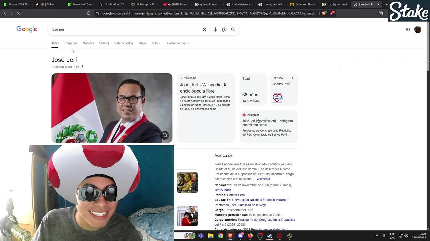Switch to the Inbox browser tab
This screenshot has width=430, height=241.
[x=303, y=4]
